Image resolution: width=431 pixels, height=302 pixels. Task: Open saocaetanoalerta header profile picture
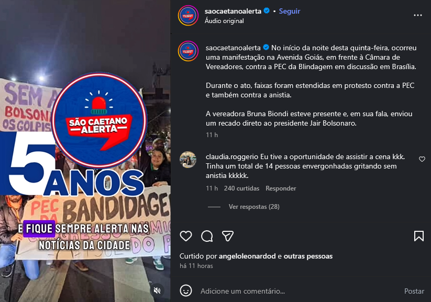[188, 16]
